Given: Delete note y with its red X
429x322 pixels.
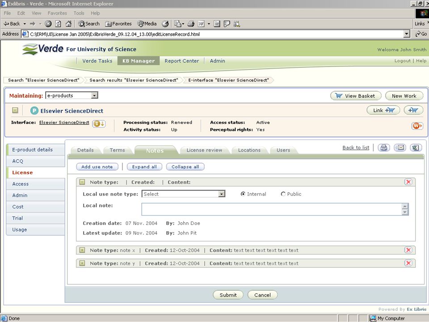Looking at the screenshot, I should coord(408,263).
